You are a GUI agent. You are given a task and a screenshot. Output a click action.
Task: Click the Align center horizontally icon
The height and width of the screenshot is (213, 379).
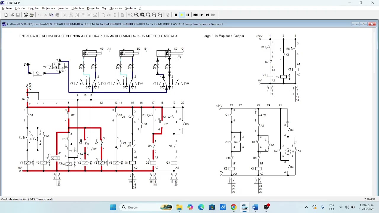tap(71, 15)
